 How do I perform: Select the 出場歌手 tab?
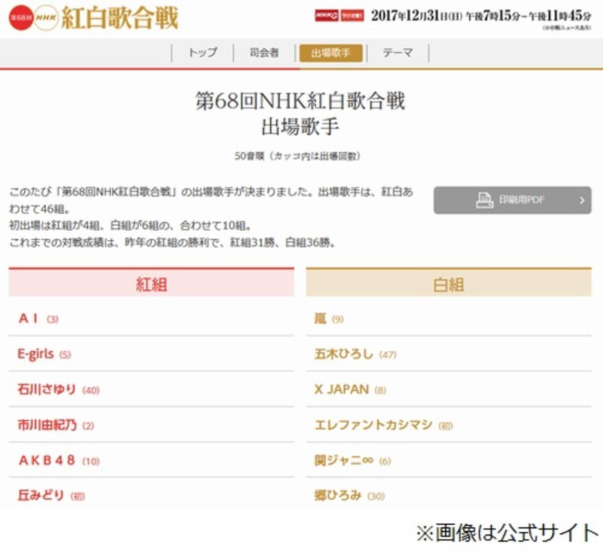[x=331, y=53]
